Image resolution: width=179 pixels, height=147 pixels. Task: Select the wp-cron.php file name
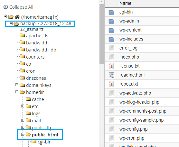(132, 138)
